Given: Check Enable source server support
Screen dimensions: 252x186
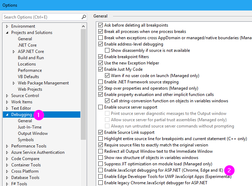Looking at the screenshot, I should pyautogui.click(x=101, y=107).
